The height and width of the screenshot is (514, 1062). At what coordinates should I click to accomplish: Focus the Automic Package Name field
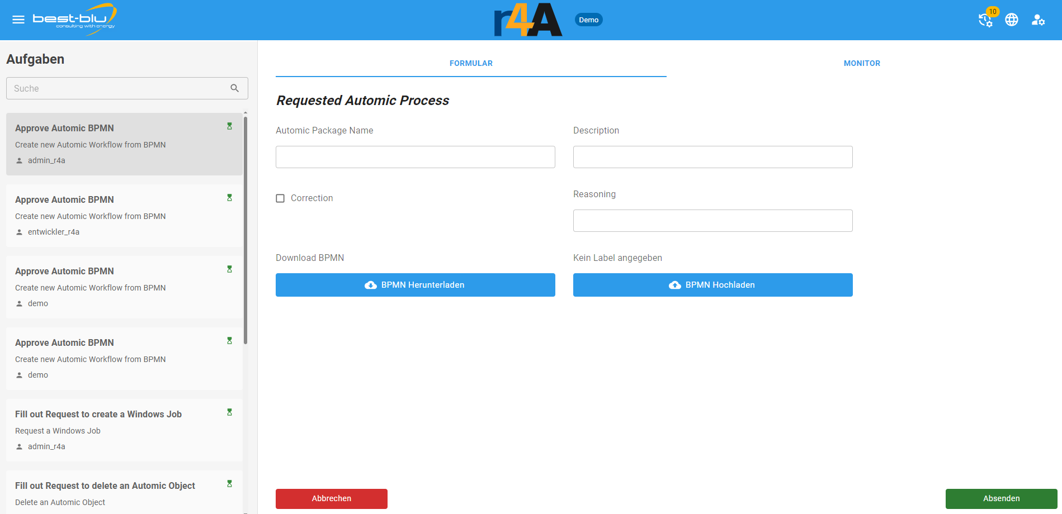point(416,157)
